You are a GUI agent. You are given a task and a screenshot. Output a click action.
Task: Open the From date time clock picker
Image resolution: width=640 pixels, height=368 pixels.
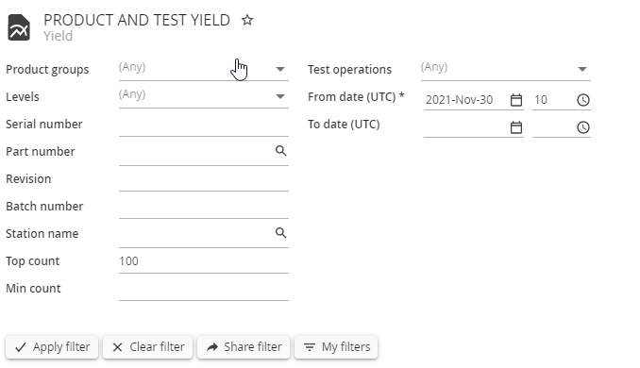582,100
